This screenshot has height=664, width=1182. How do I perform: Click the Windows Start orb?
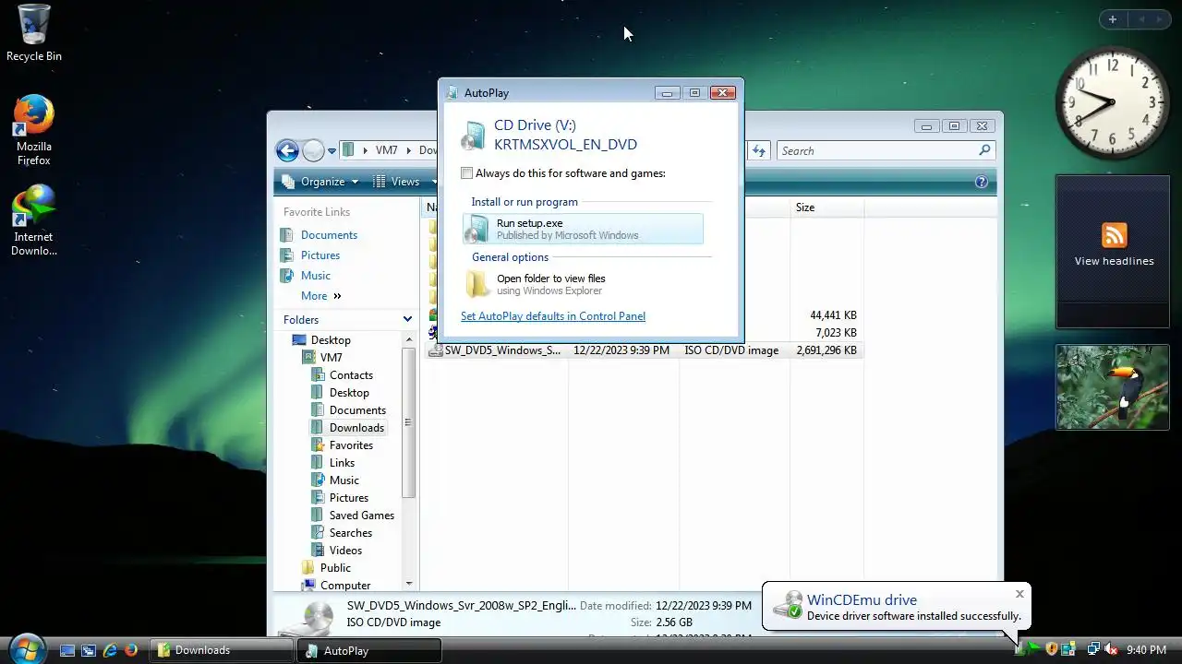pyautogui.click(x=26, y=648)
